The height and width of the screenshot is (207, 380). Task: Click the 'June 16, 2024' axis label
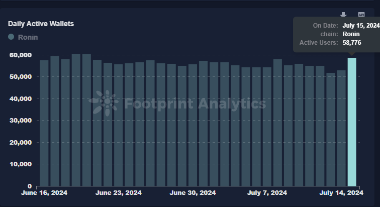tap(44, 193)
